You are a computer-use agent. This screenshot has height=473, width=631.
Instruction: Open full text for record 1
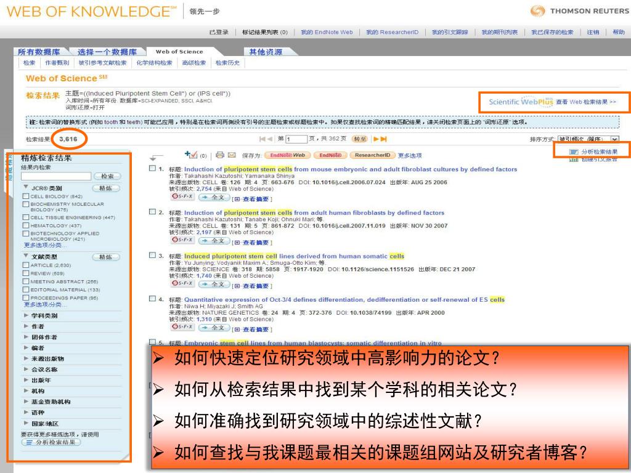coord(214,197)
